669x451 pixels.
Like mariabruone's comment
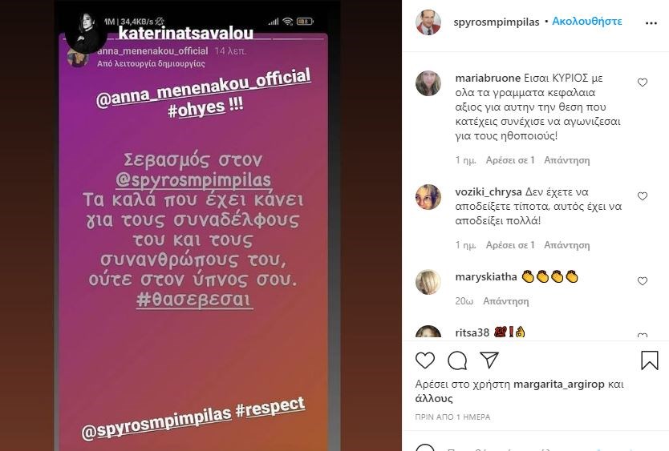642,83
